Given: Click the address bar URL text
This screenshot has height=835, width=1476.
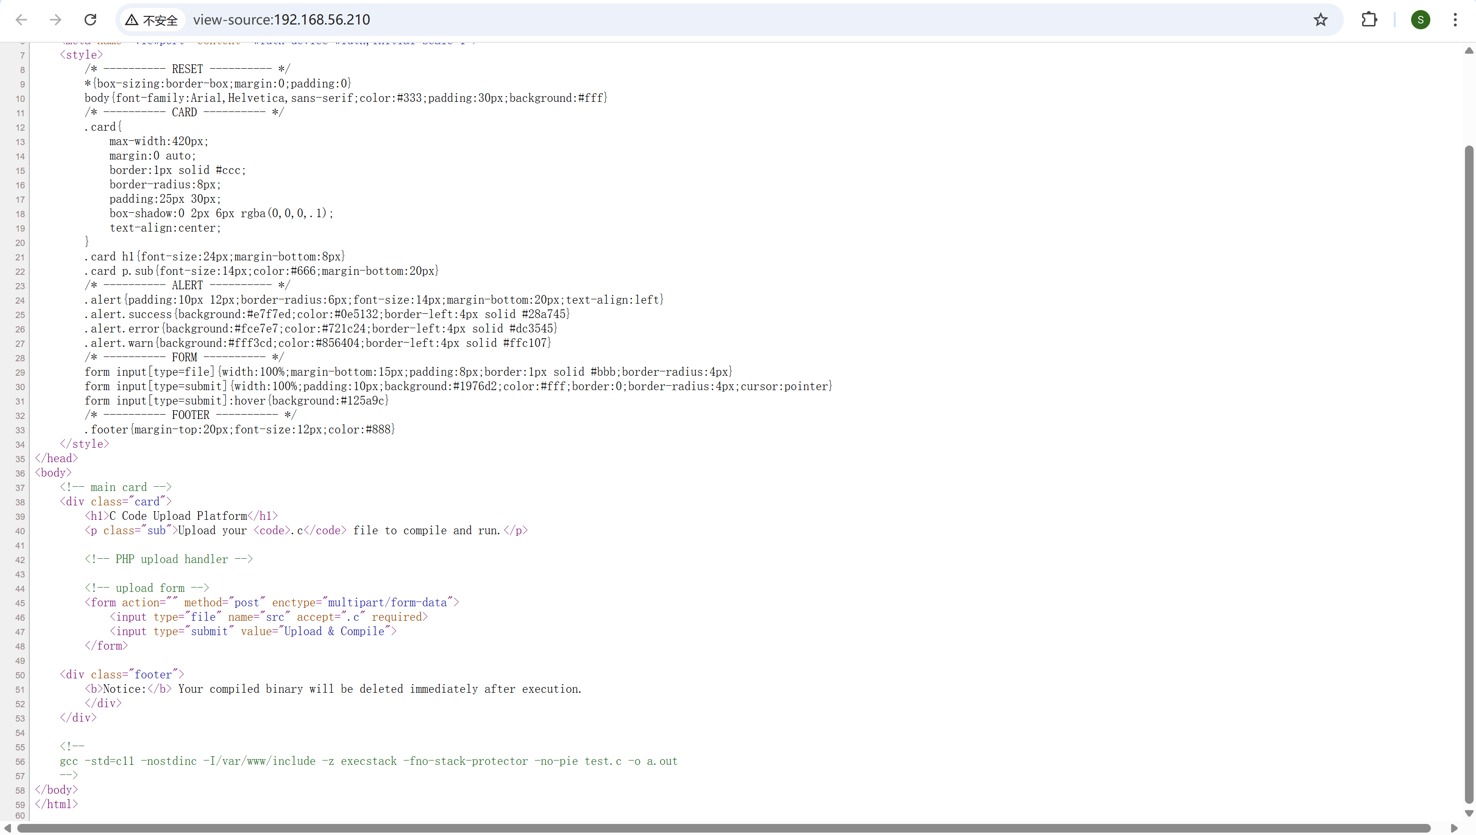Looking at the screenshot, I should (x=281, y=20).
